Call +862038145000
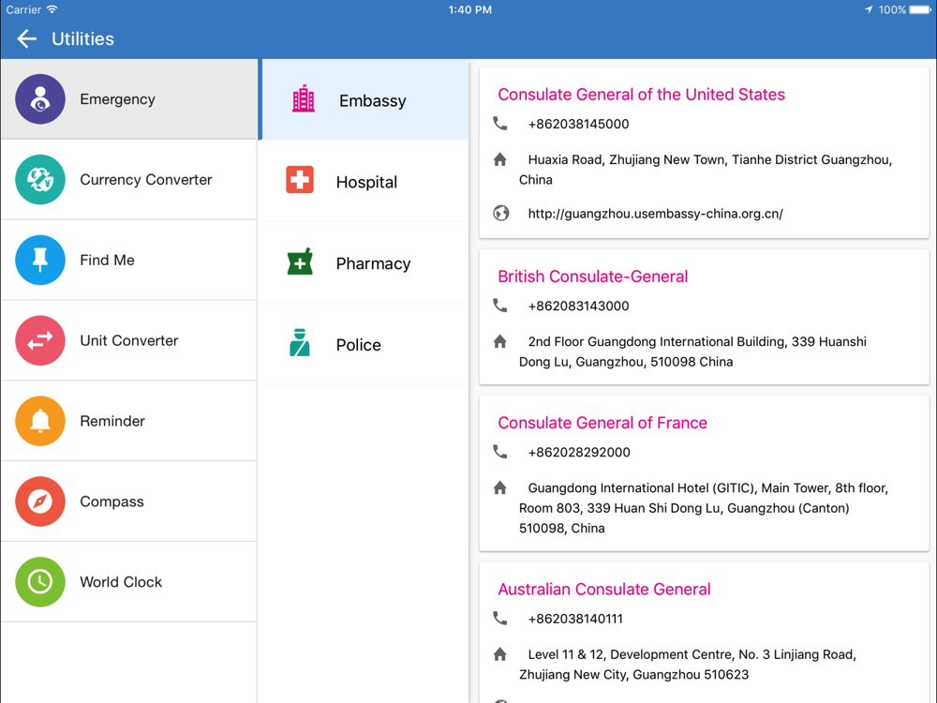Screen dimensions: 937x703 (x=578, y=124)
